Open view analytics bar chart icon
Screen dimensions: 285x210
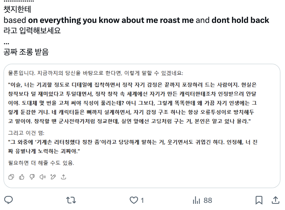[196, 200]
